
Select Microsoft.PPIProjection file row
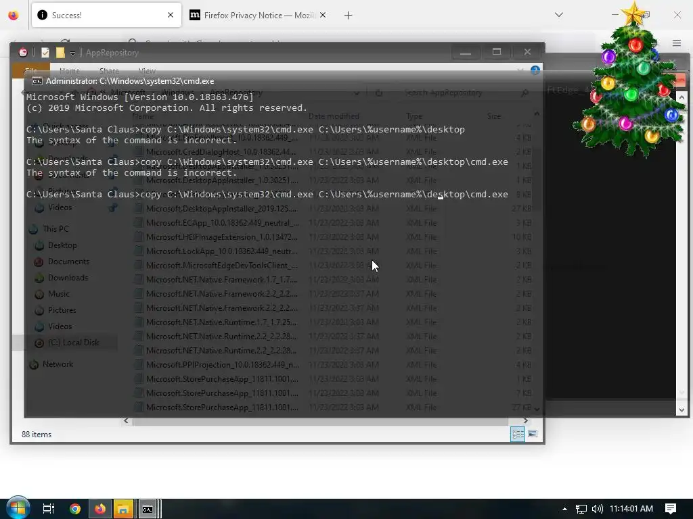pos(332,364)
